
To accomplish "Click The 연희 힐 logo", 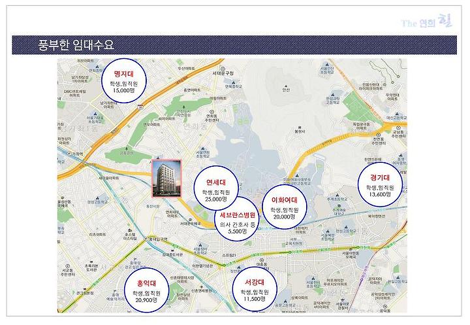I will point(426,22).
